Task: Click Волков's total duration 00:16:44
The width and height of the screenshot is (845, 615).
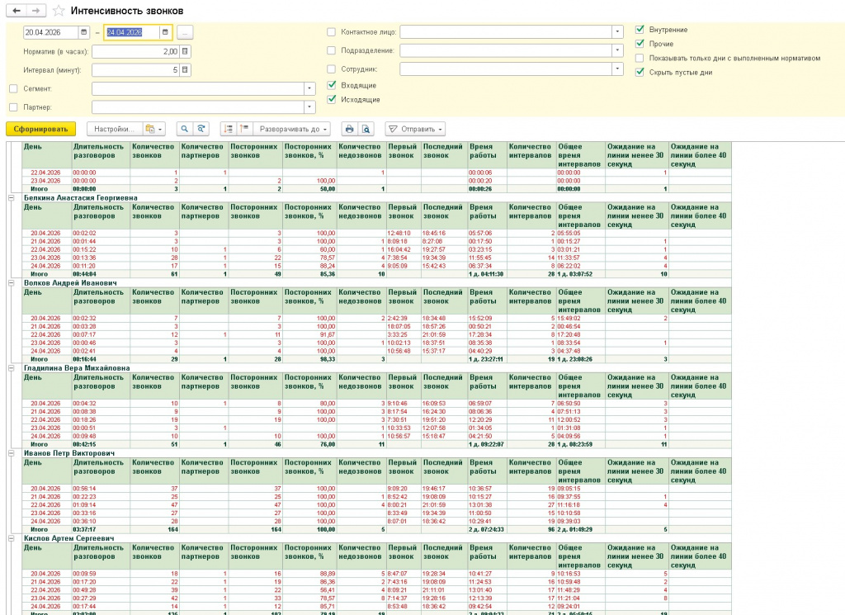Action: 85,360
